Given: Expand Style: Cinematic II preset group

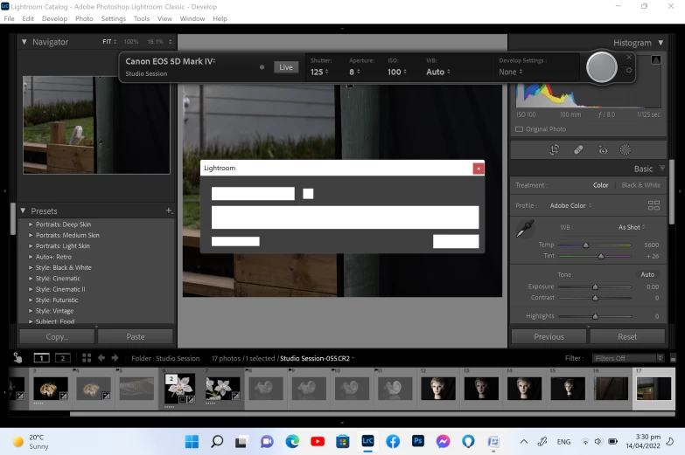Looking at the screenshot, I should (x=31, y=289).
